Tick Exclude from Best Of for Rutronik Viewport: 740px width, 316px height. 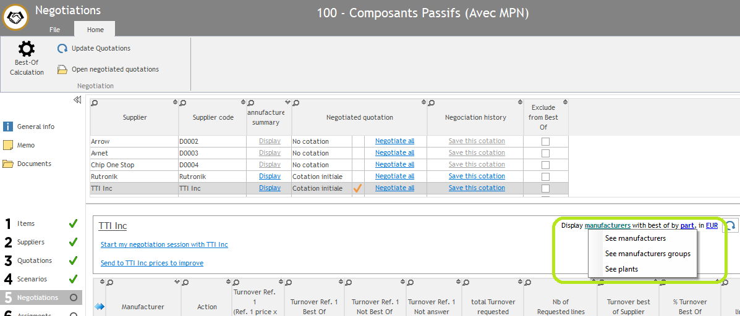click(x=545, y=177)
